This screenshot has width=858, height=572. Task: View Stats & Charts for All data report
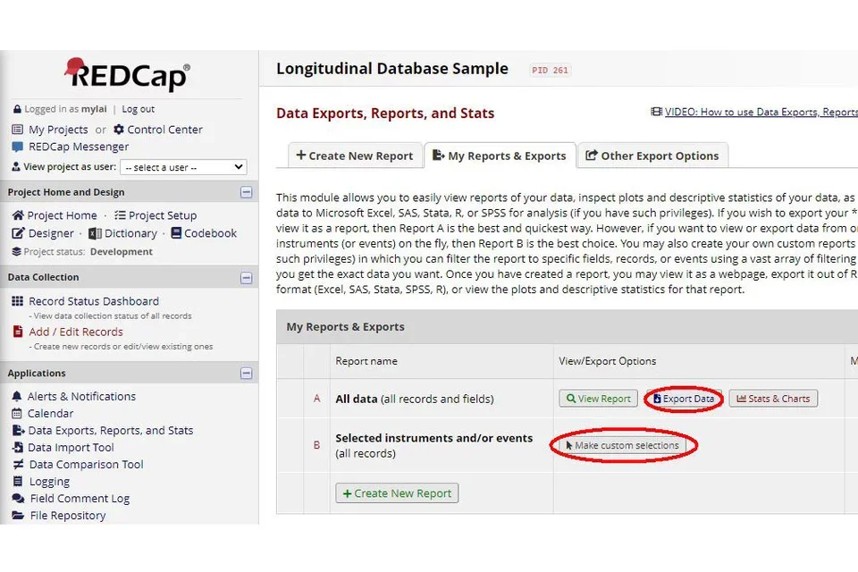tap(772, 399)
